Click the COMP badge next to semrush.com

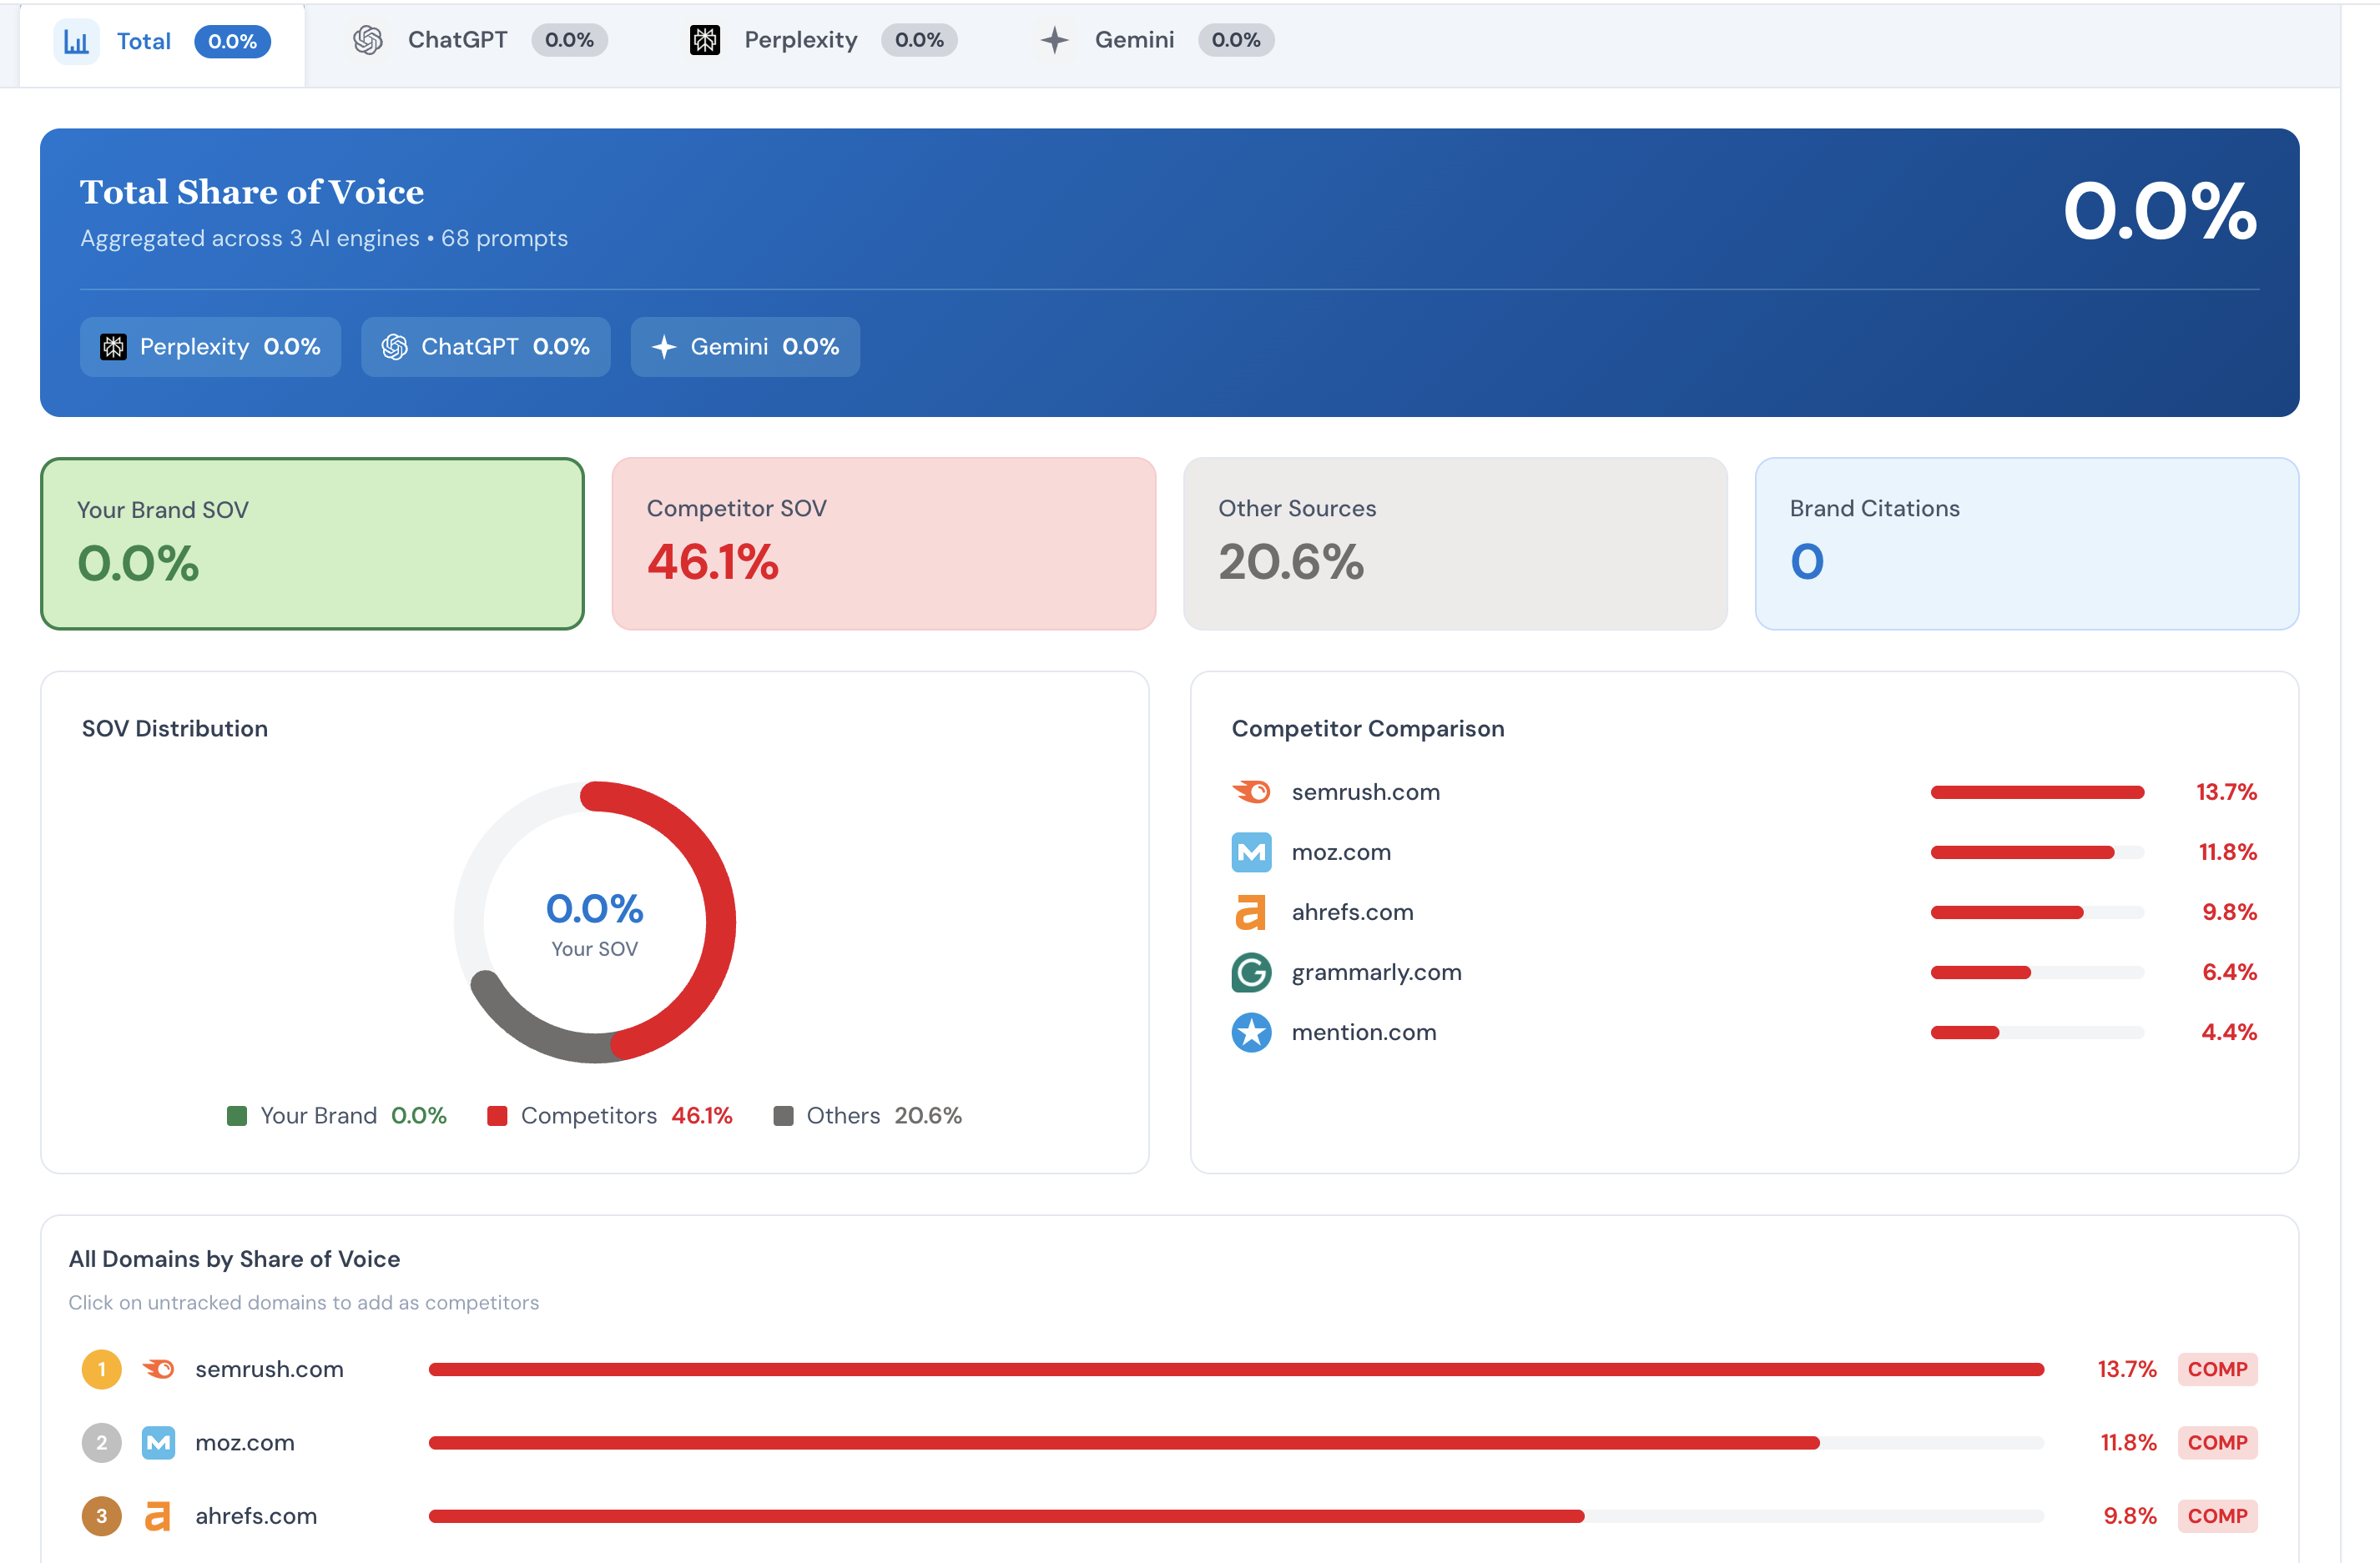(2217, 1370)
